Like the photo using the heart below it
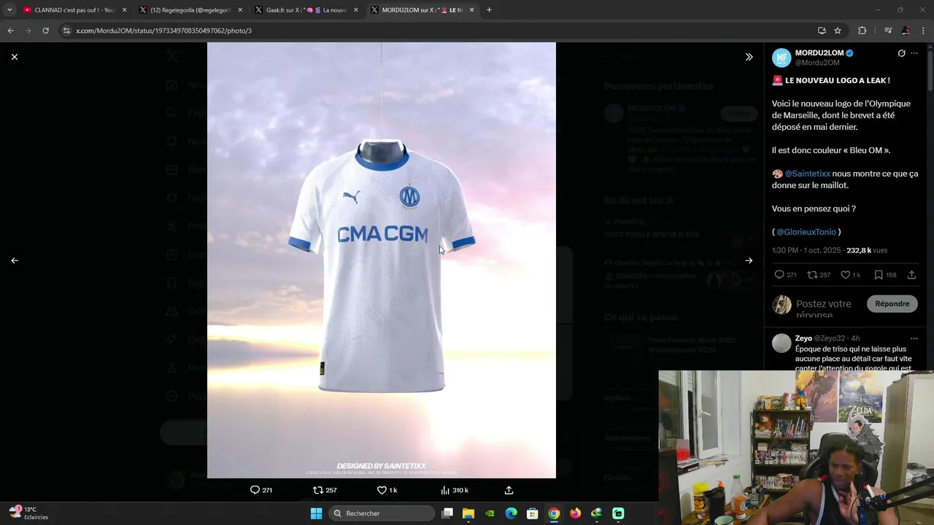 coord(382,490)
